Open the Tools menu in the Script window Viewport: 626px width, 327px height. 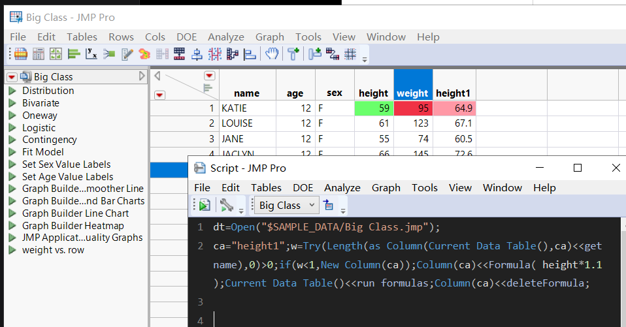tap(425, 188)
